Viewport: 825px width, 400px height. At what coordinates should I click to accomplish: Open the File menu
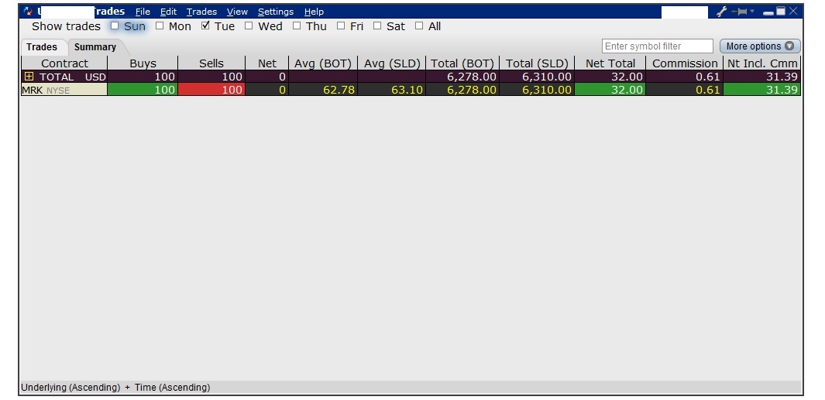pos(143,12)
